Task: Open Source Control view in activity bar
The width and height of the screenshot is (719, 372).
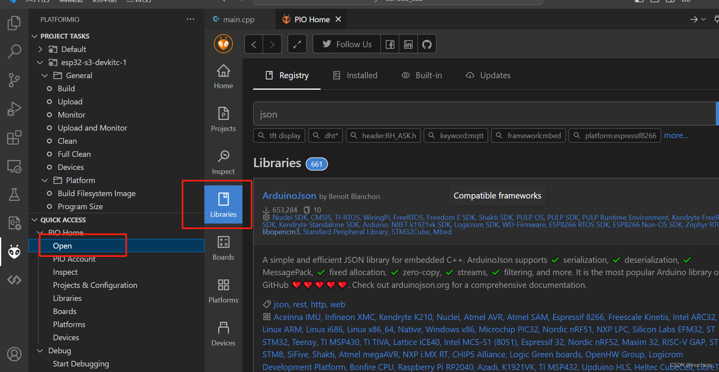Action: tap(14, 80)
